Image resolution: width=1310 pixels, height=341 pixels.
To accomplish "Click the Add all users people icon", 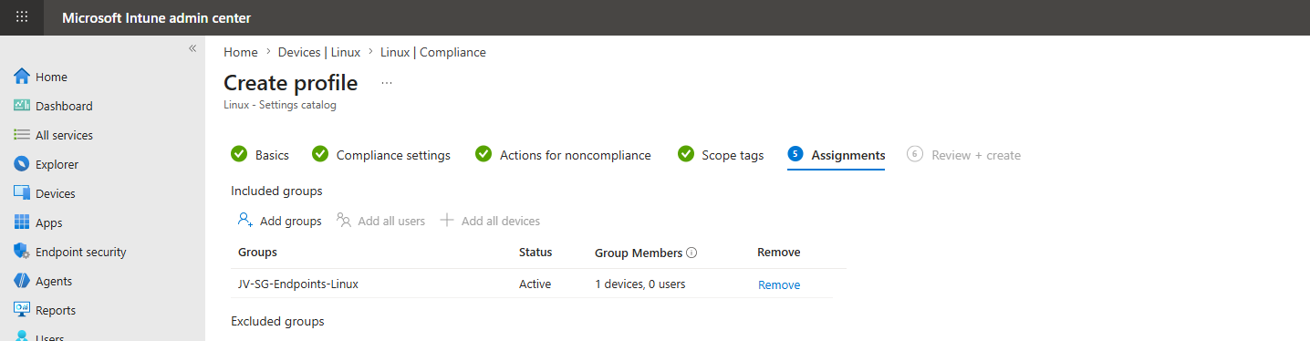I will pos(343,220).
